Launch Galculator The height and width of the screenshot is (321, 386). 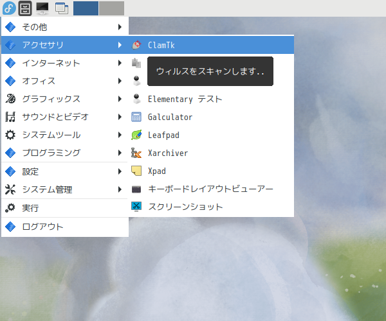point(211,117)
